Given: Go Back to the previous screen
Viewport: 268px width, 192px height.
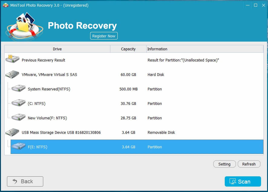Looking at the screenshot, I should point(25,181).
